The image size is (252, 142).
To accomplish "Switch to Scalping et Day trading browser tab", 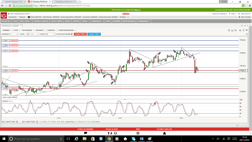I will click(64, 2).
